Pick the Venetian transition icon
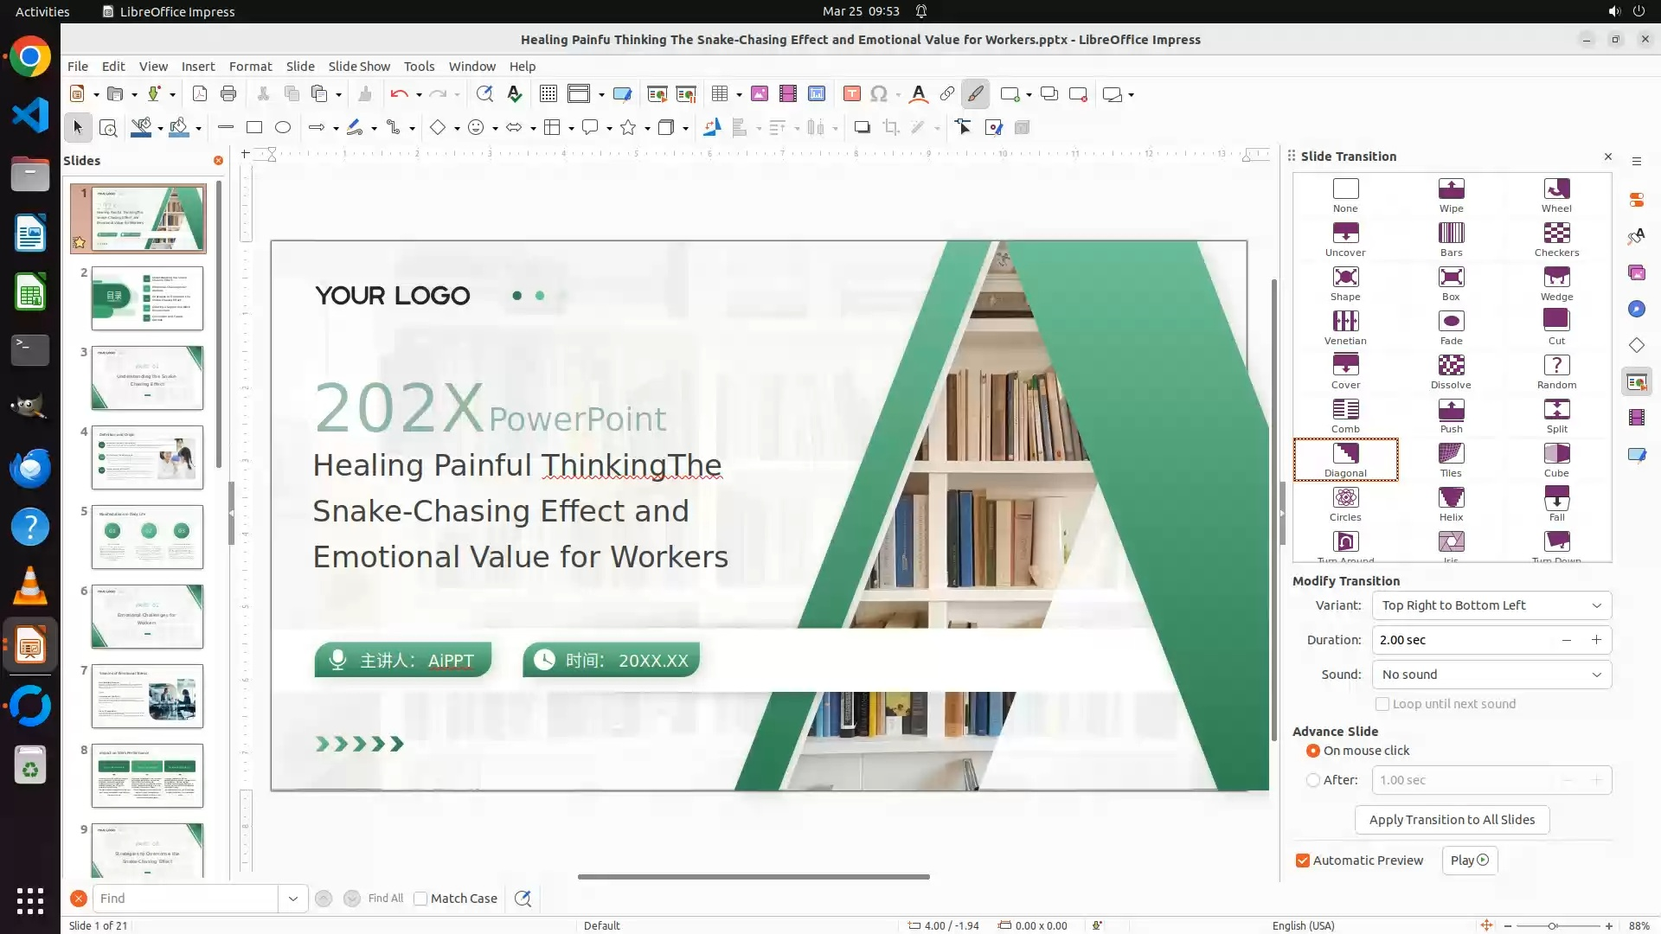 coord(1344,322)
